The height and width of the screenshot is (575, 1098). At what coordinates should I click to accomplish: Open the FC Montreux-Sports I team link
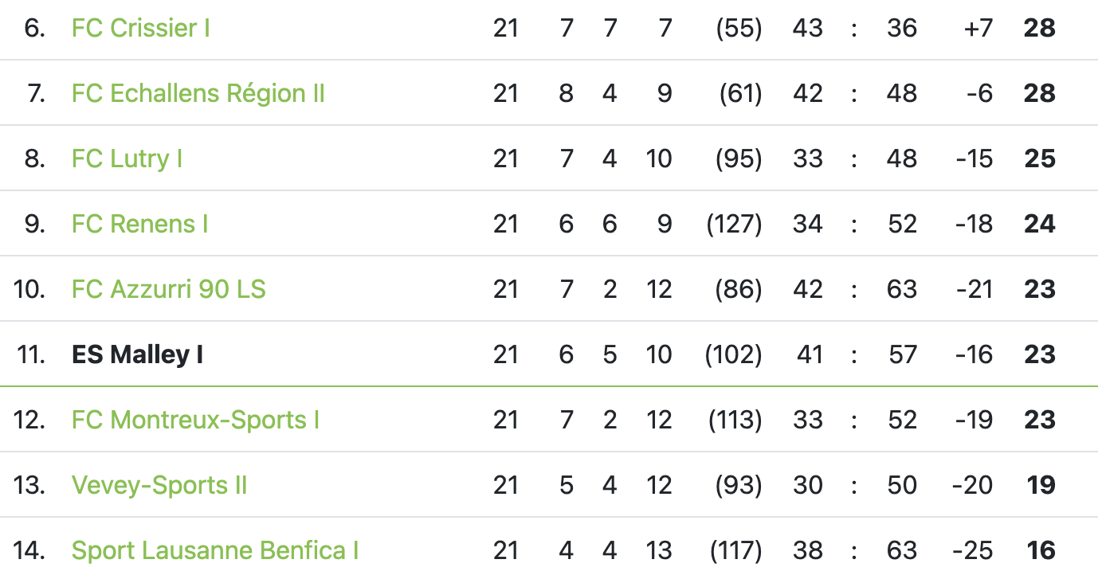[196, 420]
